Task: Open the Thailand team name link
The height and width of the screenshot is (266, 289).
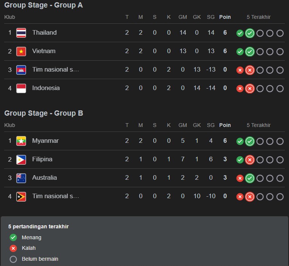Action: 45,33
